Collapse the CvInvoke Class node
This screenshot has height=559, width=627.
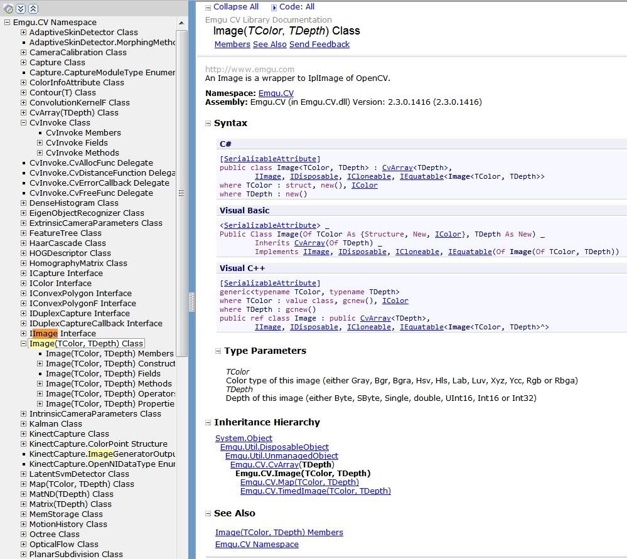pyautogui.click(x=24, y=123)
